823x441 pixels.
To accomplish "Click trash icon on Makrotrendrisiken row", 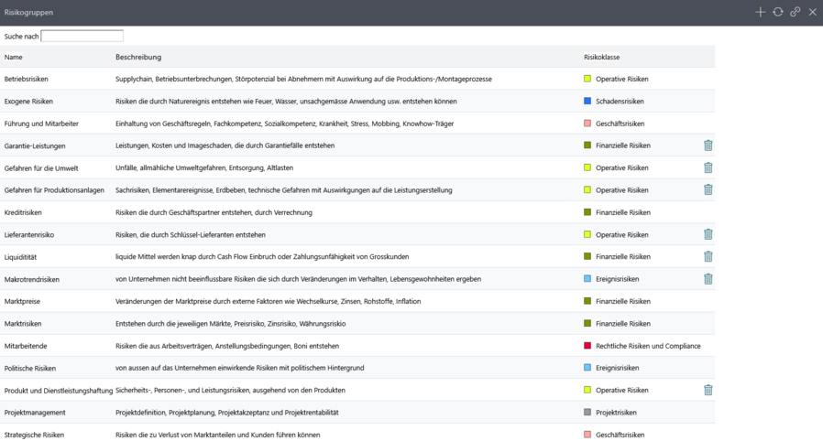I will pyautogui.click(x=708, y=279).
